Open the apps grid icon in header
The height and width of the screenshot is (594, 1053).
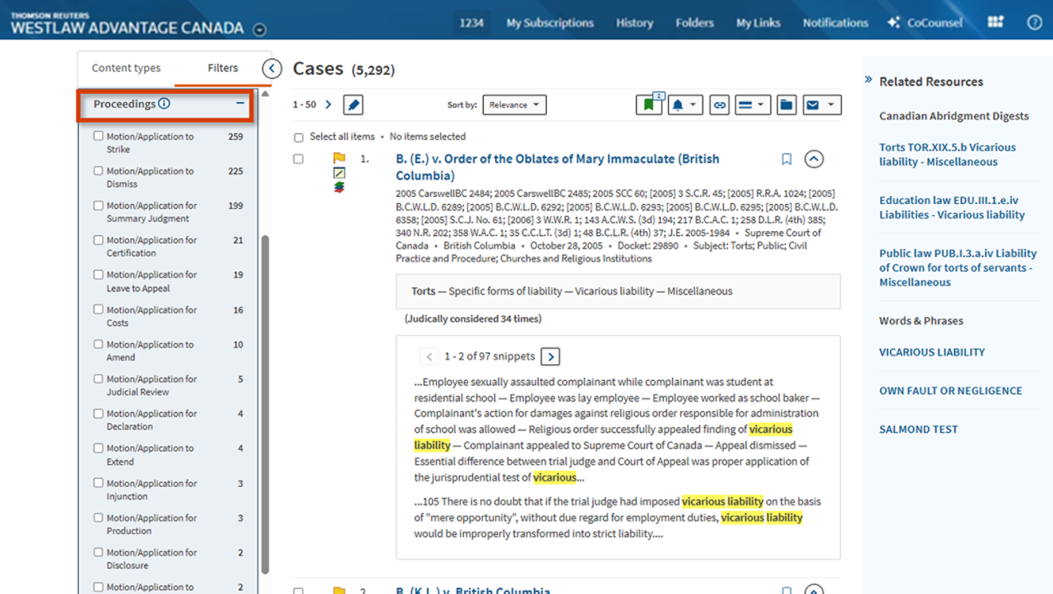point(995,22)
